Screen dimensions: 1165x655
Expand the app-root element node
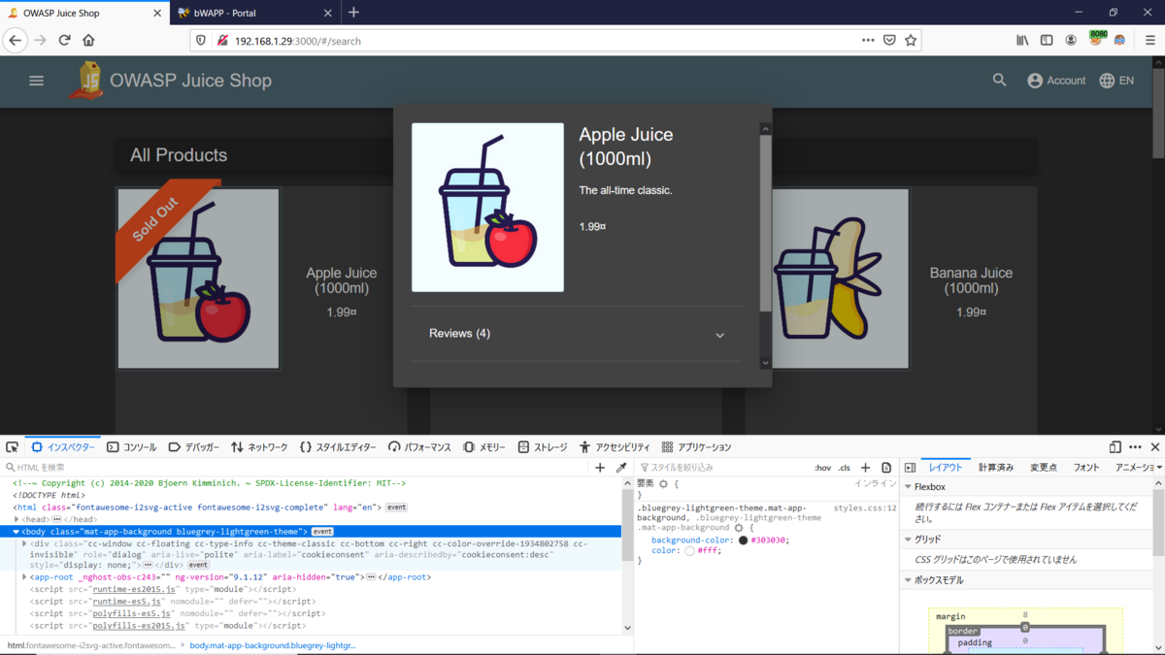point(24,577)
